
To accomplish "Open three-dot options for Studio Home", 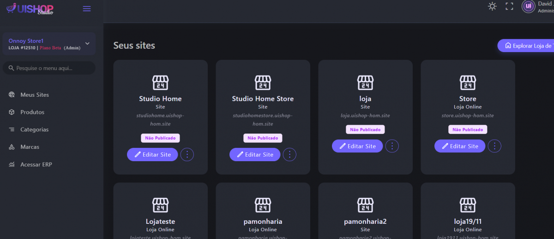I will click(187, 155).
